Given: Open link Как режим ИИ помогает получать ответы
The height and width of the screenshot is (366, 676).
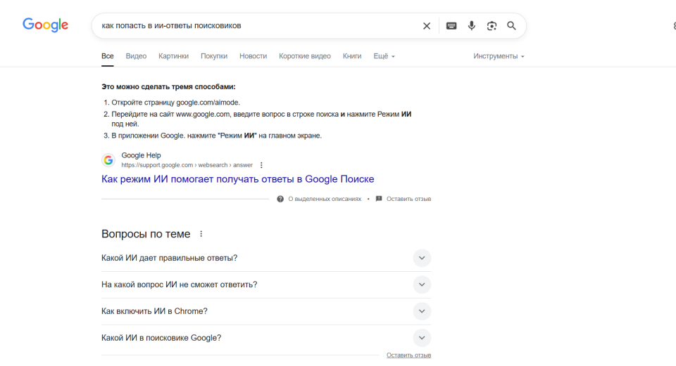Looking at the screenshot, I should [237, 179].
